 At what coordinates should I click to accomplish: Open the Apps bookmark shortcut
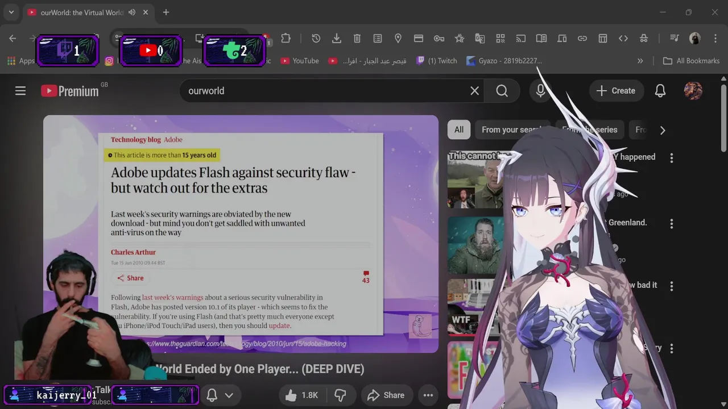coord(21,61)
